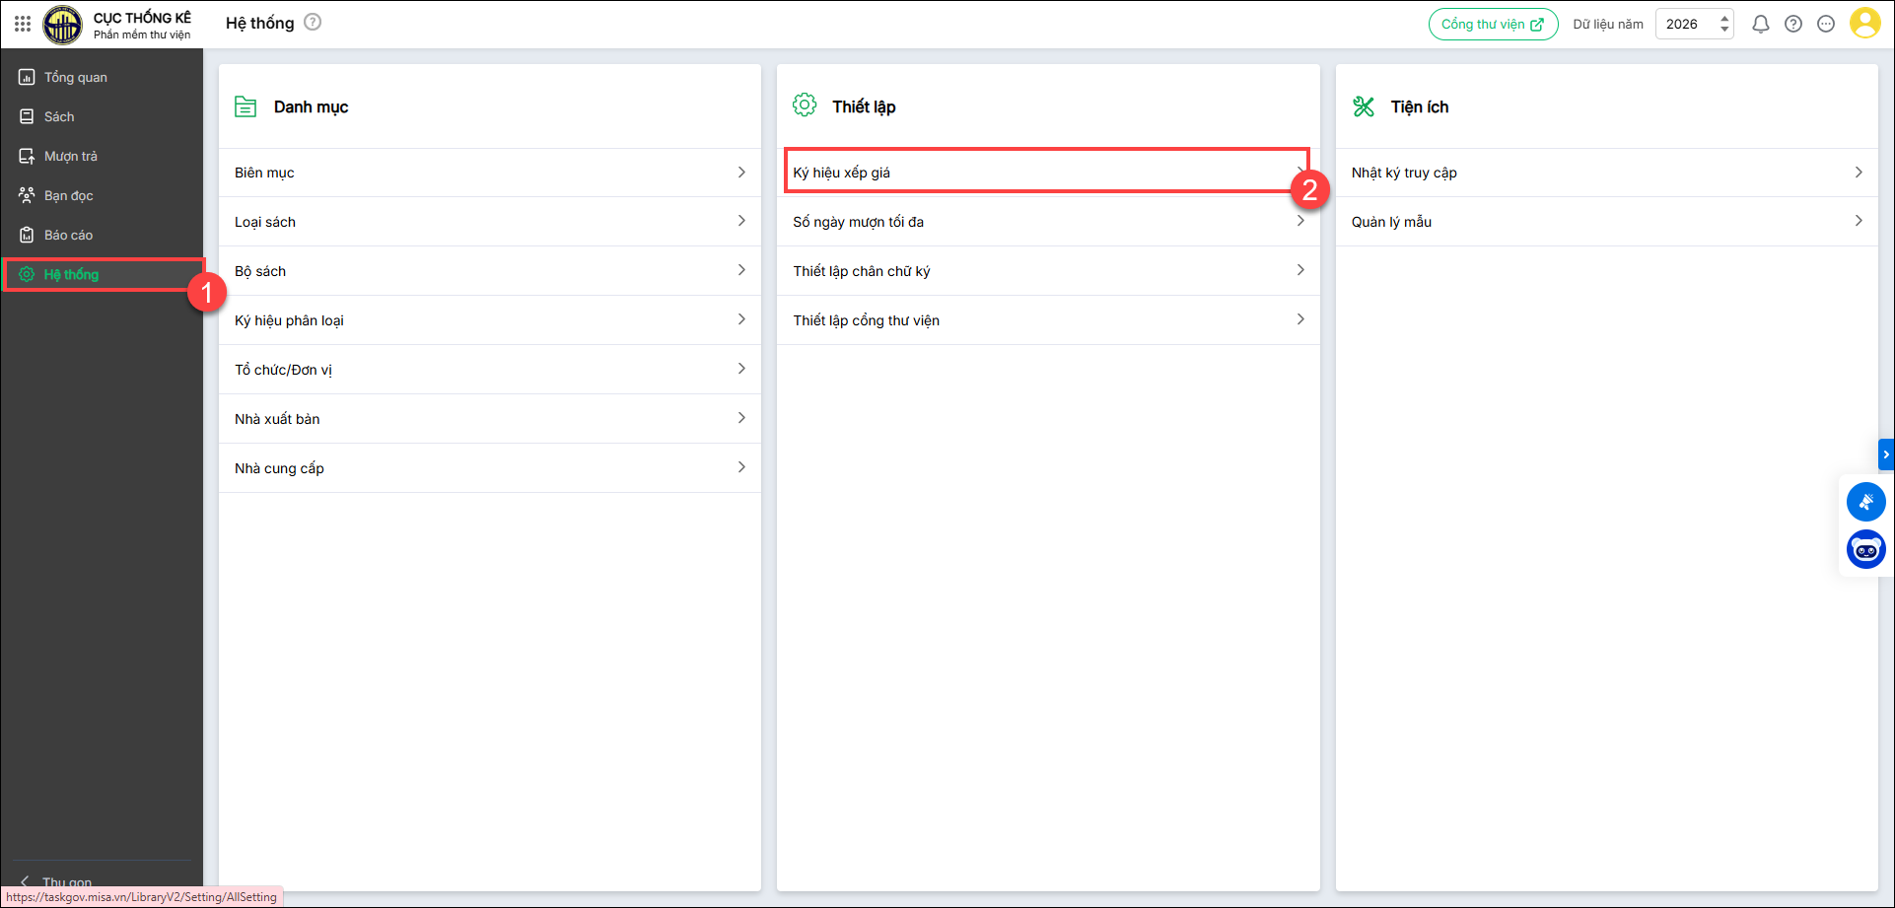Open Thiết lập chân chữ ký setting

(x=1047, y=271)
